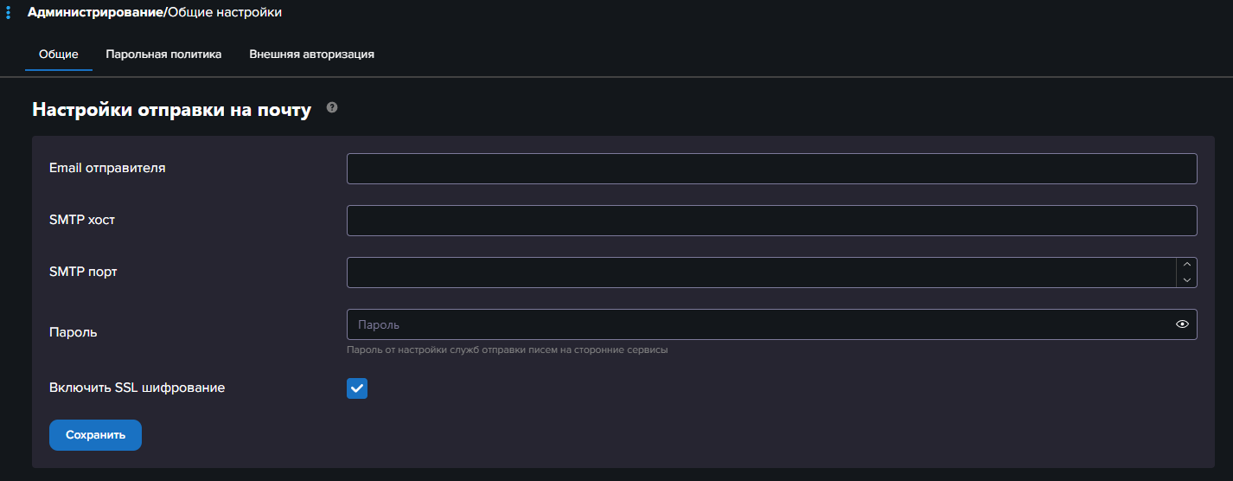Click into the Пароль input field

click(x=761, y=324)
